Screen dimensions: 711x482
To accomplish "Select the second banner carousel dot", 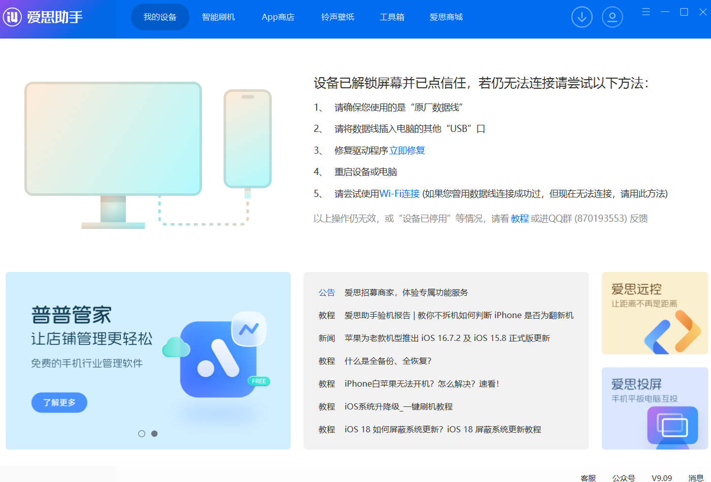I will 154,434.
